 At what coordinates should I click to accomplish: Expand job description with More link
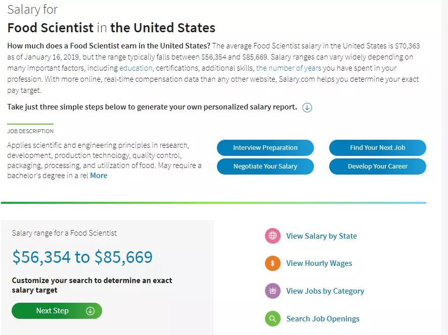tap(99, 176)
